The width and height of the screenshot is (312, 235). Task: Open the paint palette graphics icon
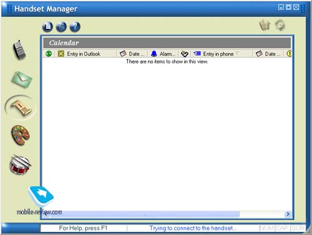[x=21, y=135]
